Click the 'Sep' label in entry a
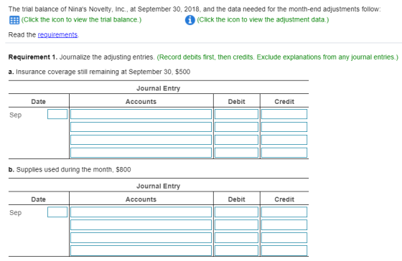 15,115
